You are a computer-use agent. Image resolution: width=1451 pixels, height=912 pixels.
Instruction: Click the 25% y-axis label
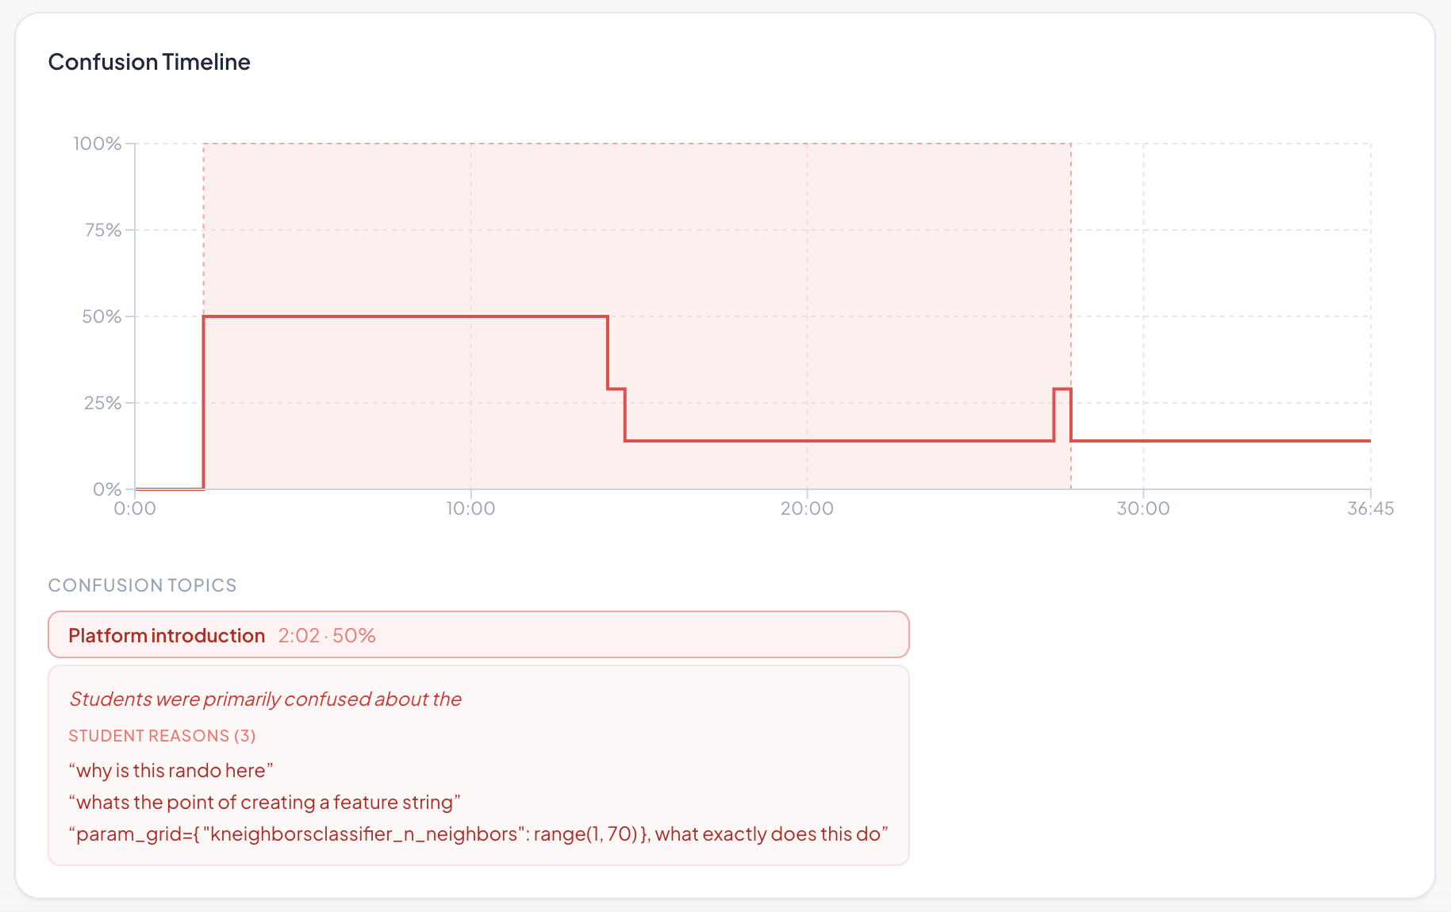[x=103, y=403]
